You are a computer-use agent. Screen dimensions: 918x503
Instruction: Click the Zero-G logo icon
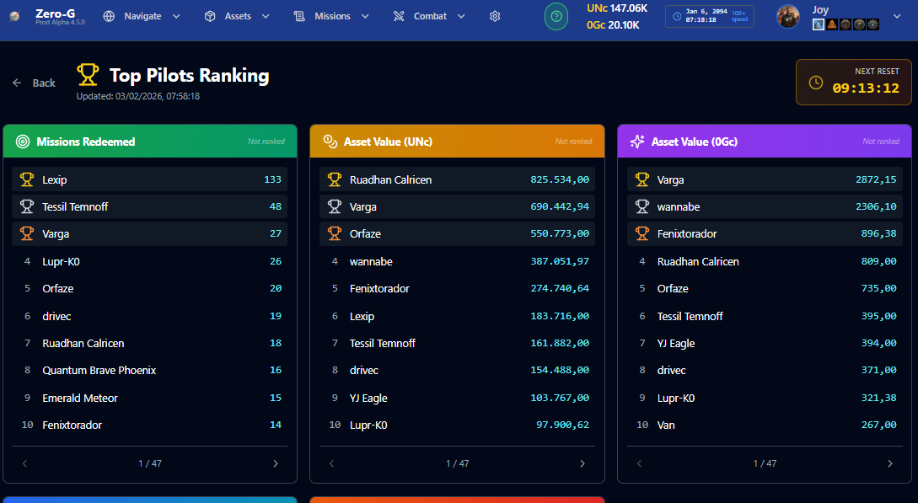coord(14,16)
